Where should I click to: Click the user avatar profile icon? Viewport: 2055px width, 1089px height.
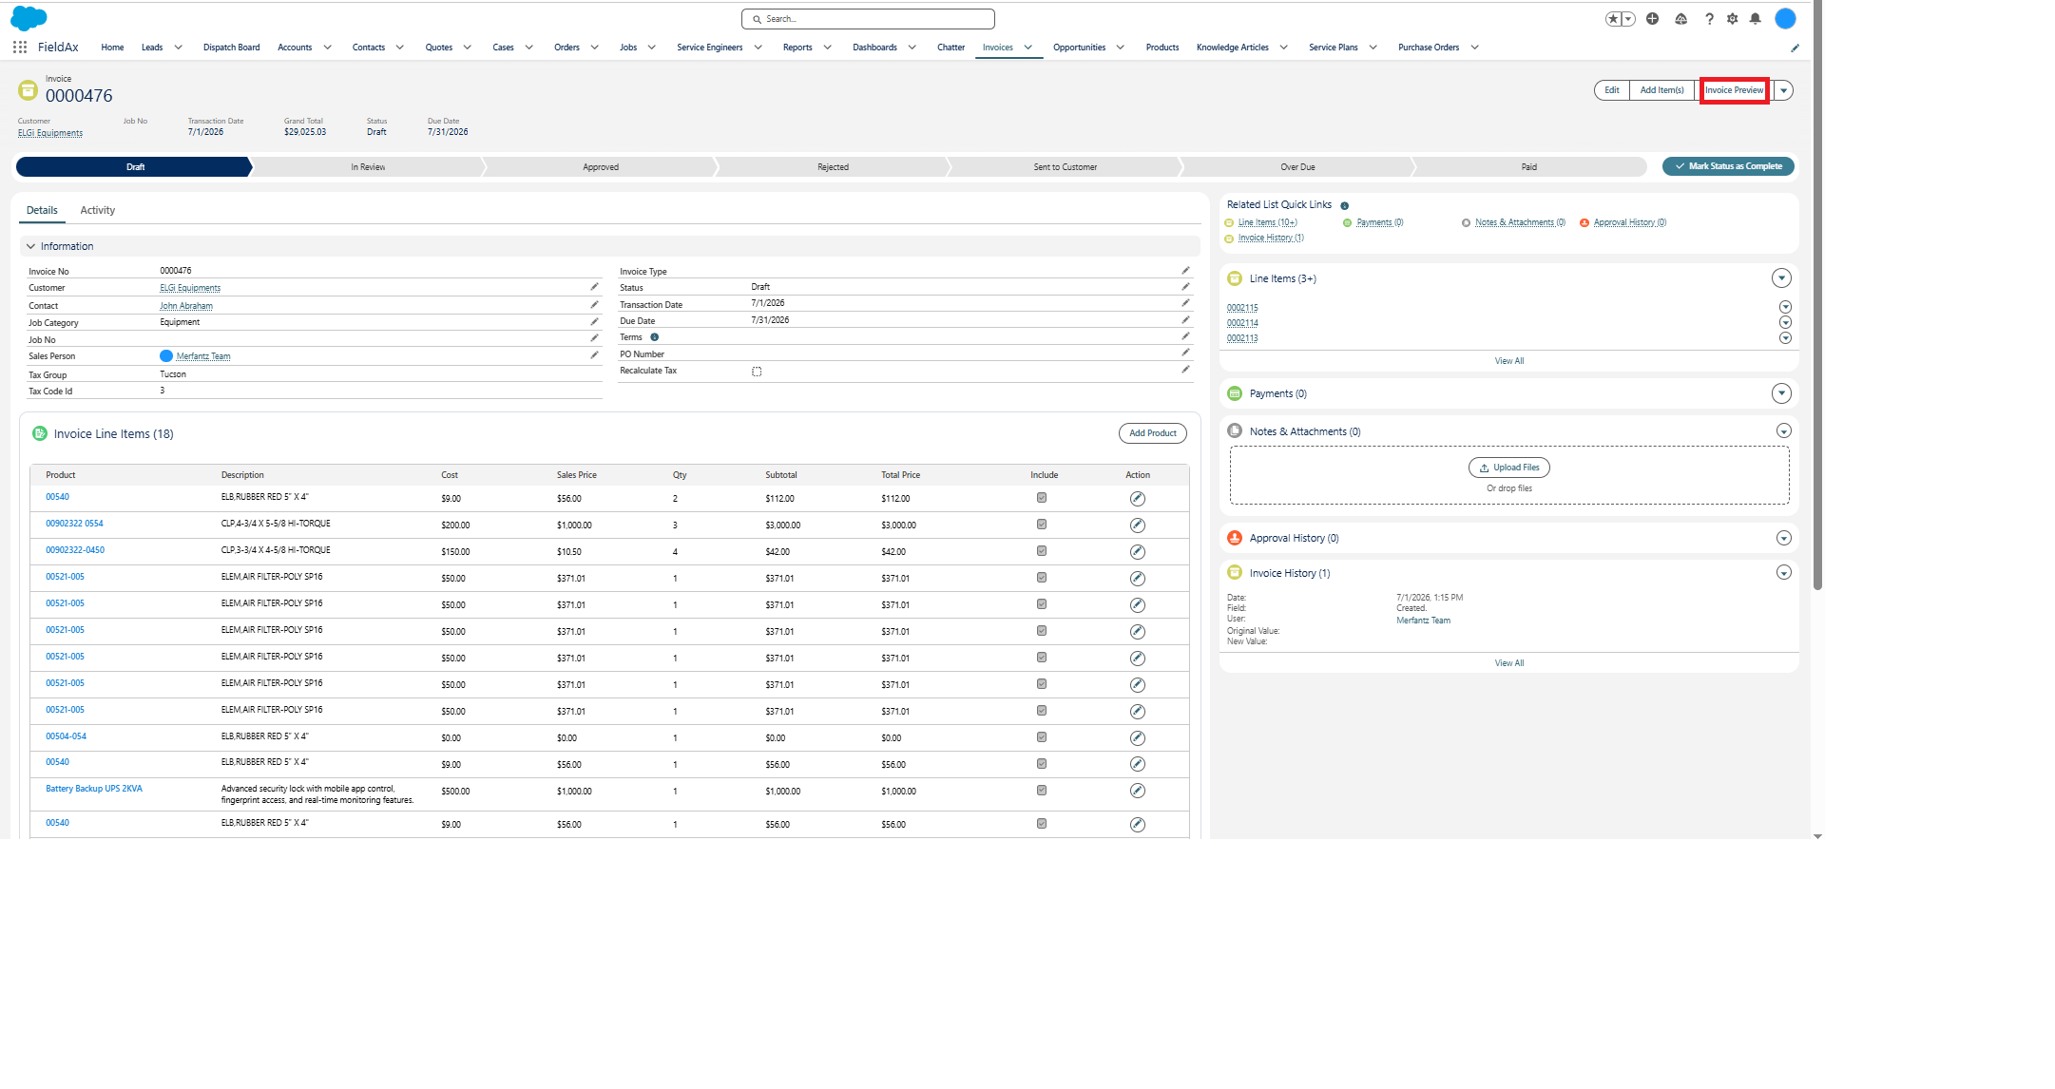click(1785, 18)
